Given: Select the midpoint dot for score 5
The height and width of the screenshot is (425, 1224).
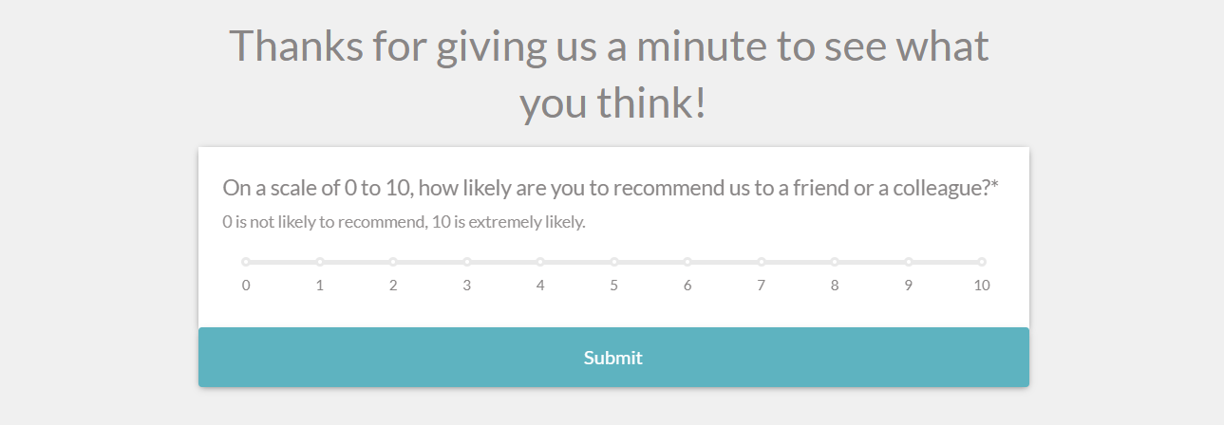Looking at the screenshot, I should 614,262.
